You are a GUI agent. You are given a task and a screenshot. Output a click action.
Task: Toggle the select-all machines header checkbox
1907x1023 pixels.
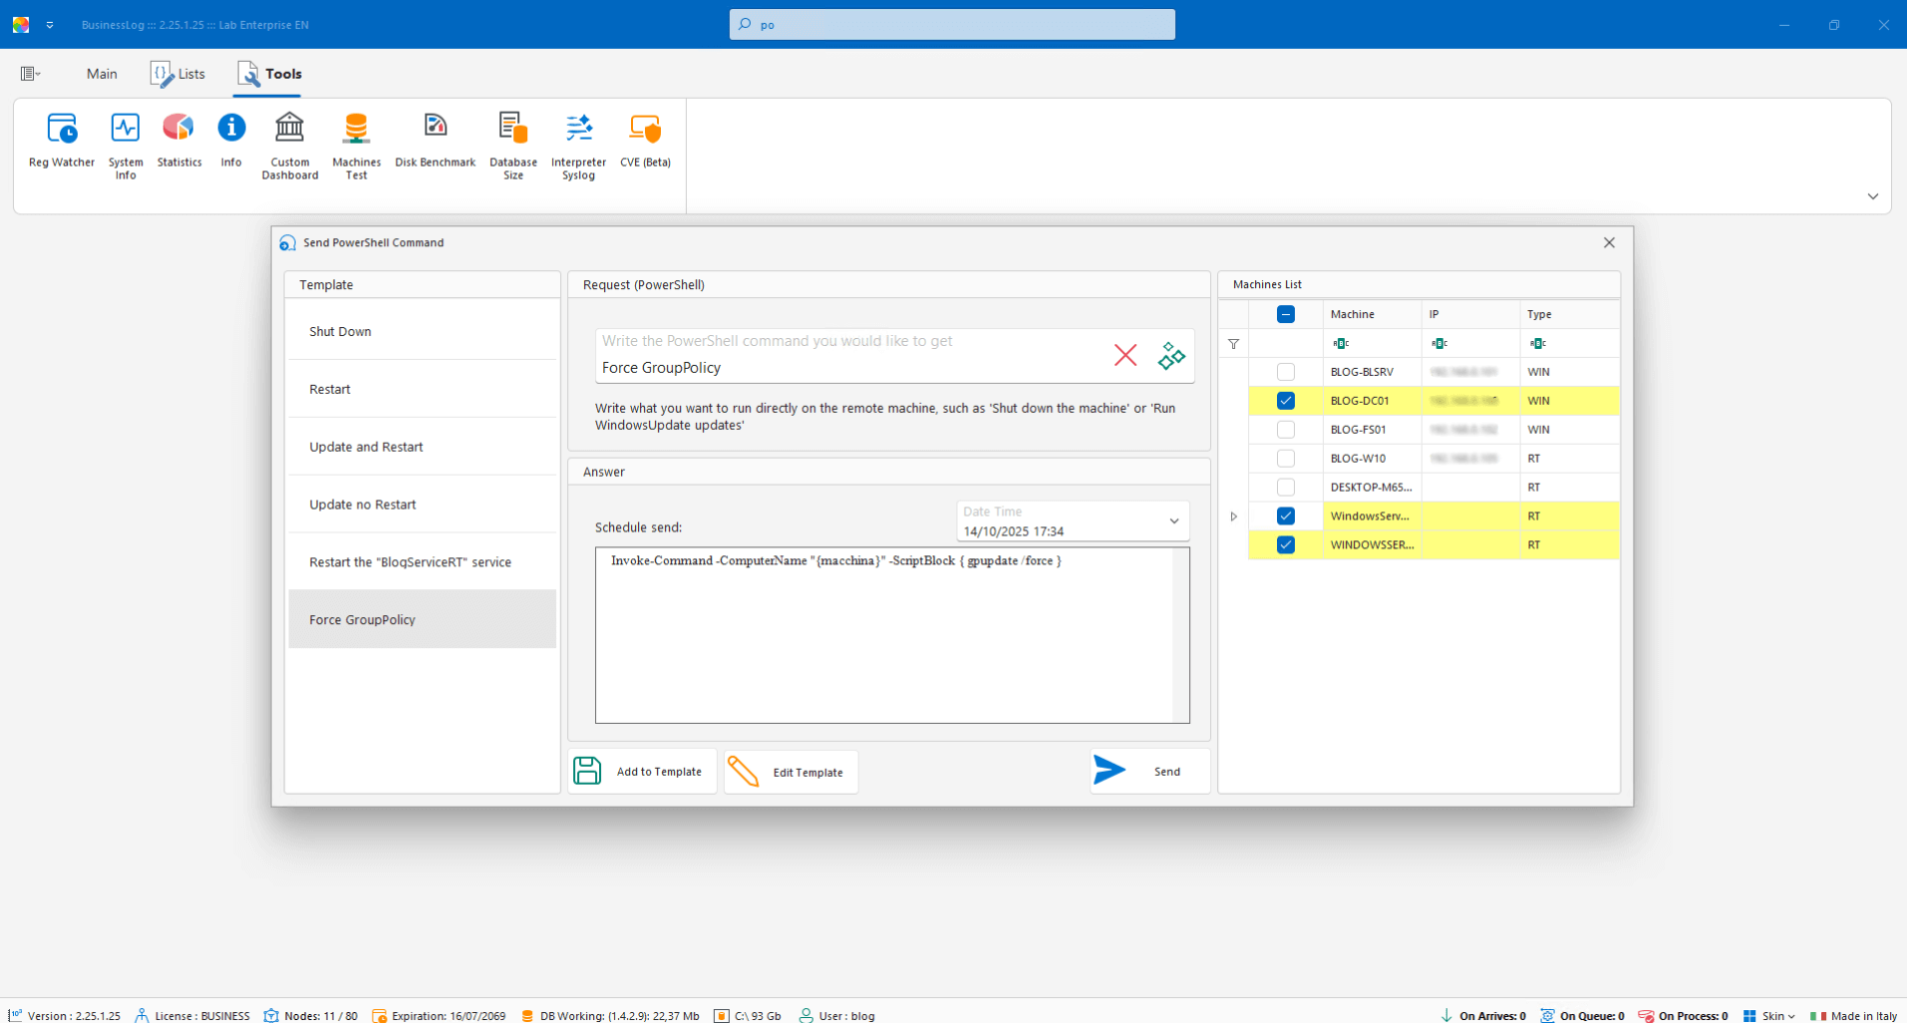(x=1286, y=314)
